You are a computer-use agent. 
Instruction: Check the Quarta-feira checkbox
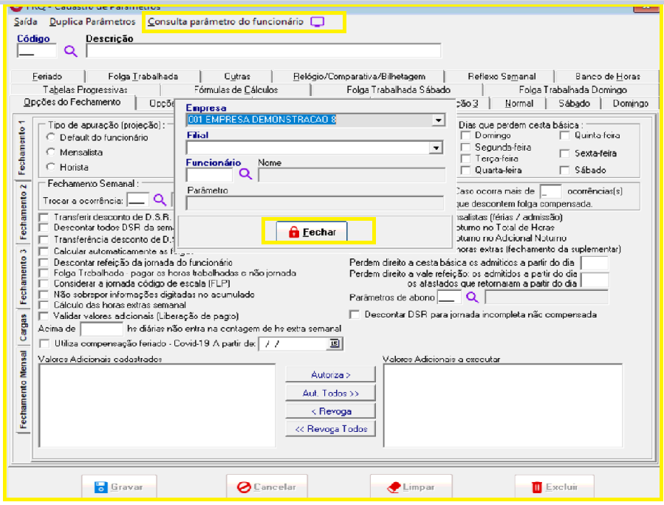465,170
